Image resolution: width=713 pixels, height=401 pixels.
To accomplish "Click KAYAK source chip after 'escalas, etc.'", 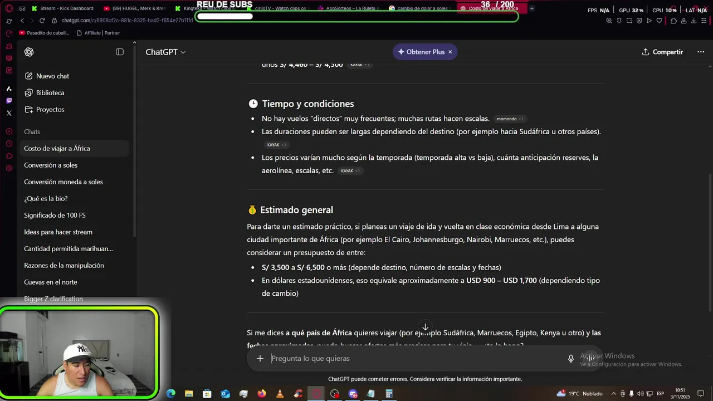I will 350,171.
